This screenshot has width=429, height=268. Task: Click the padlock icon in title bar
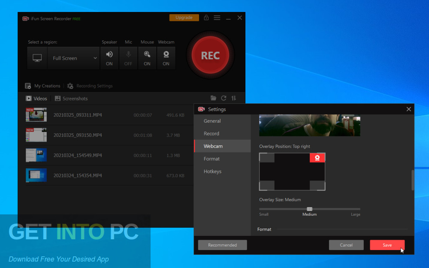click(206, 18)
